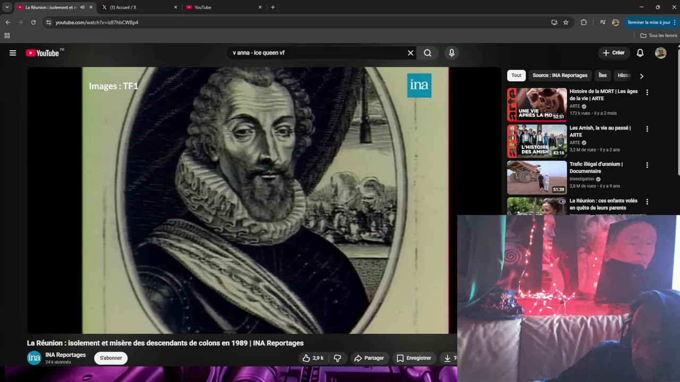Image resolution: width=680 pixels, height=382 pixels.
Task: Open title Trafic illégal d'uranium | Documentaire
Action: coord(596,168)
